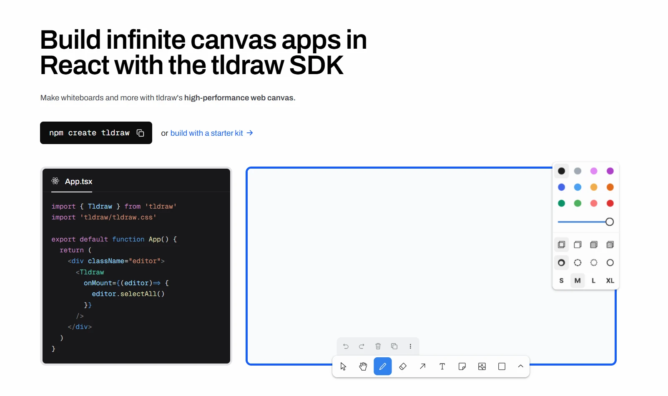Select the text tool
Screen dimensions: 668x396
pyautogui.click(x=442, y=366)
